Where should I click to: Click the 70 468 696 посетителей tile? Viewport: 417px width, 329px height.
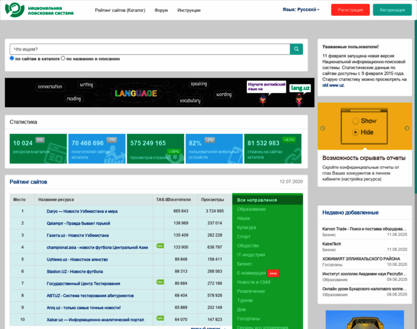pos(97,149)
